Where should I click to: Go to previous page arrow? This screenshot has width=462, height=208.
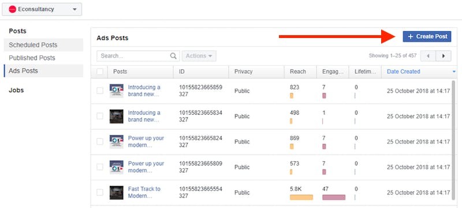point(428,56)
